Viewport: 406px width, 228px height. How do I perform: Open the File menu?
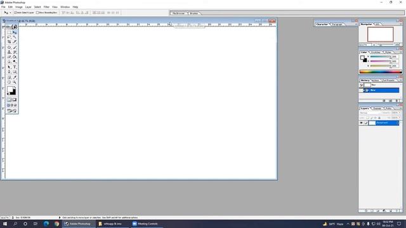click(3, 7)
